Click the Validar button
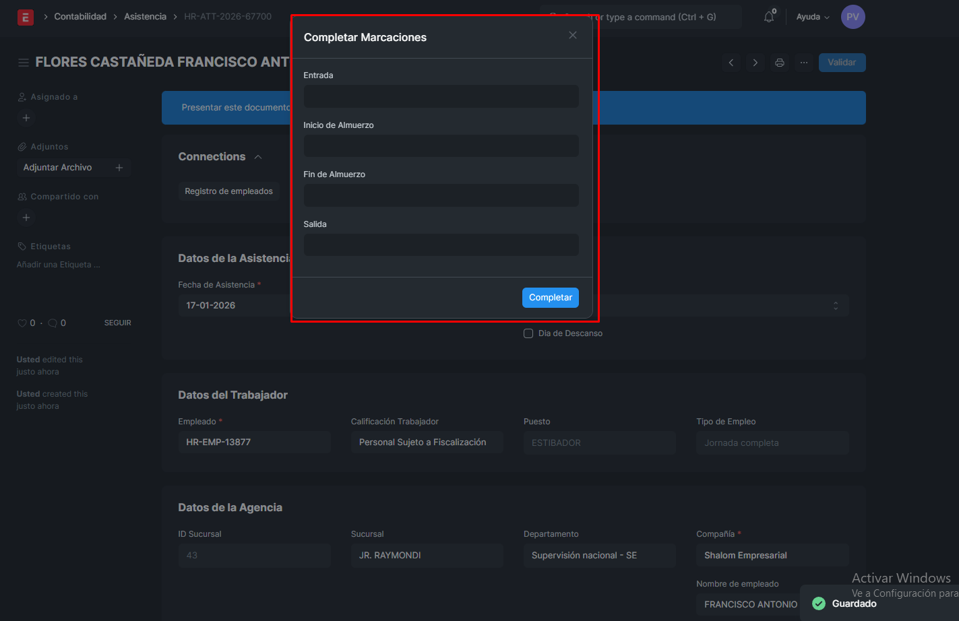The width and height of the screenshot is (959, 621). (x=842, y=63)
